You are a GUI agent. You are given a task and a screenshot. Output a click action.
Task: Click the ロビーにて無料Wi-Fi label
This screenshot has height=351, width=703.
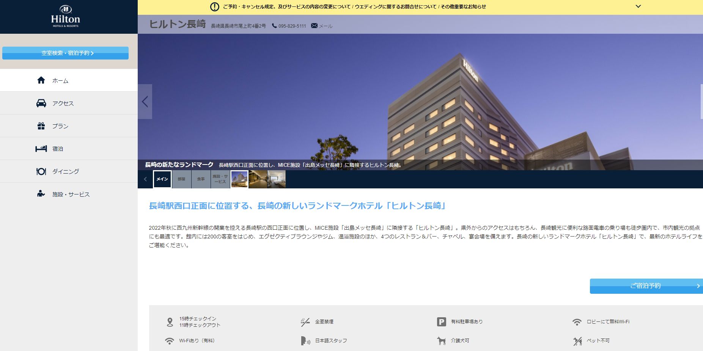click(x=608, y=322)
